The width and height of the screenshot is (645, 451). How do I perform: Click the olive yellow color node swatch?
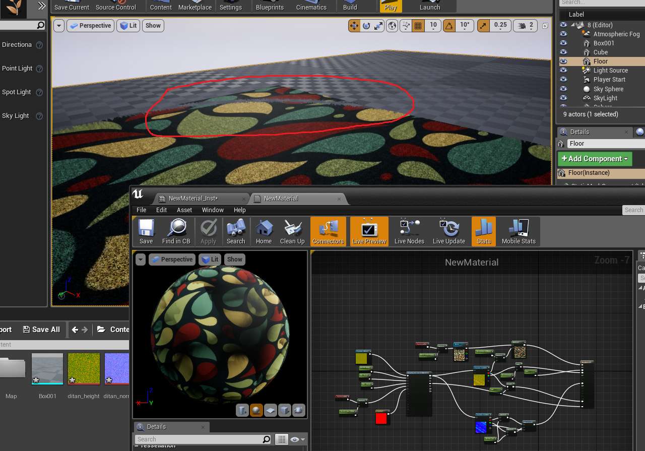(362, 358)
